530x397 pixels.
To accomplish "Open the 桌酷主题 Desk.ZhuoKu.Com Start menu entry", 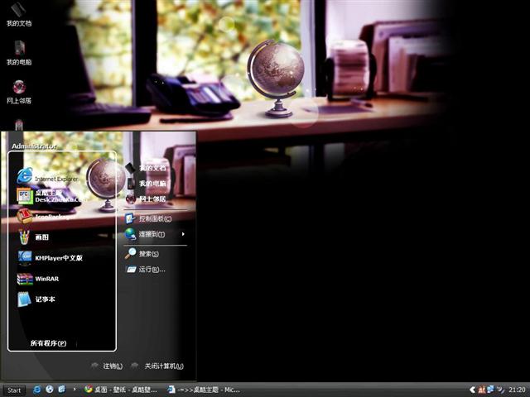I will 51,196.
